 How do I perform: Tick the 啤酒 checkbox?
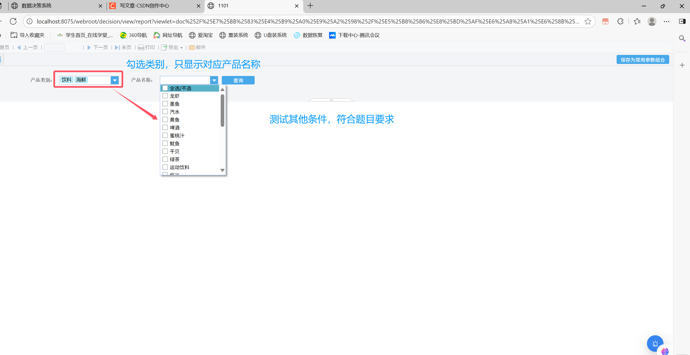tap(165, 128)
